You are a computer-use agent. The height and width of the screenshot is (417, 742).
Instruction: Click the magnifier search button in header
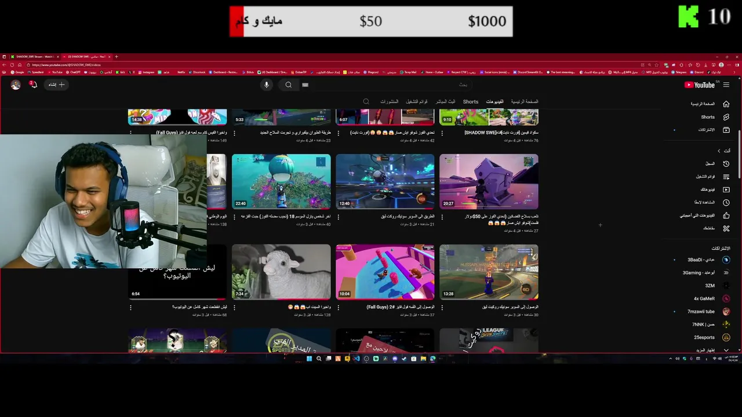(288, 85)
